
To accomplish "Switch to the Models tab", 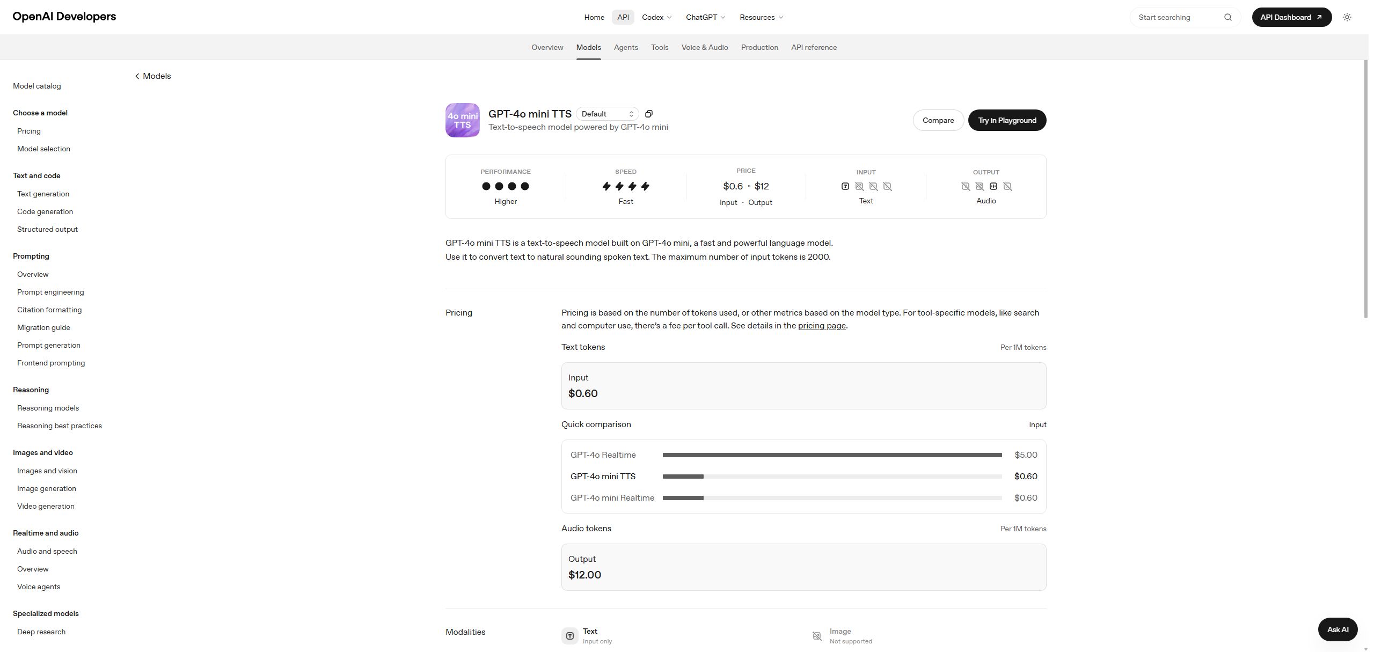I will (589, 47).
